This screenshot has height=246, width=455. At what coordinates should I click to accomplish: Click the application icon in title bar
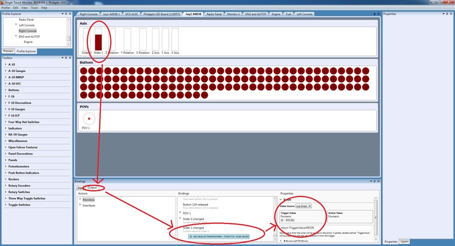(x=2, y=2)
